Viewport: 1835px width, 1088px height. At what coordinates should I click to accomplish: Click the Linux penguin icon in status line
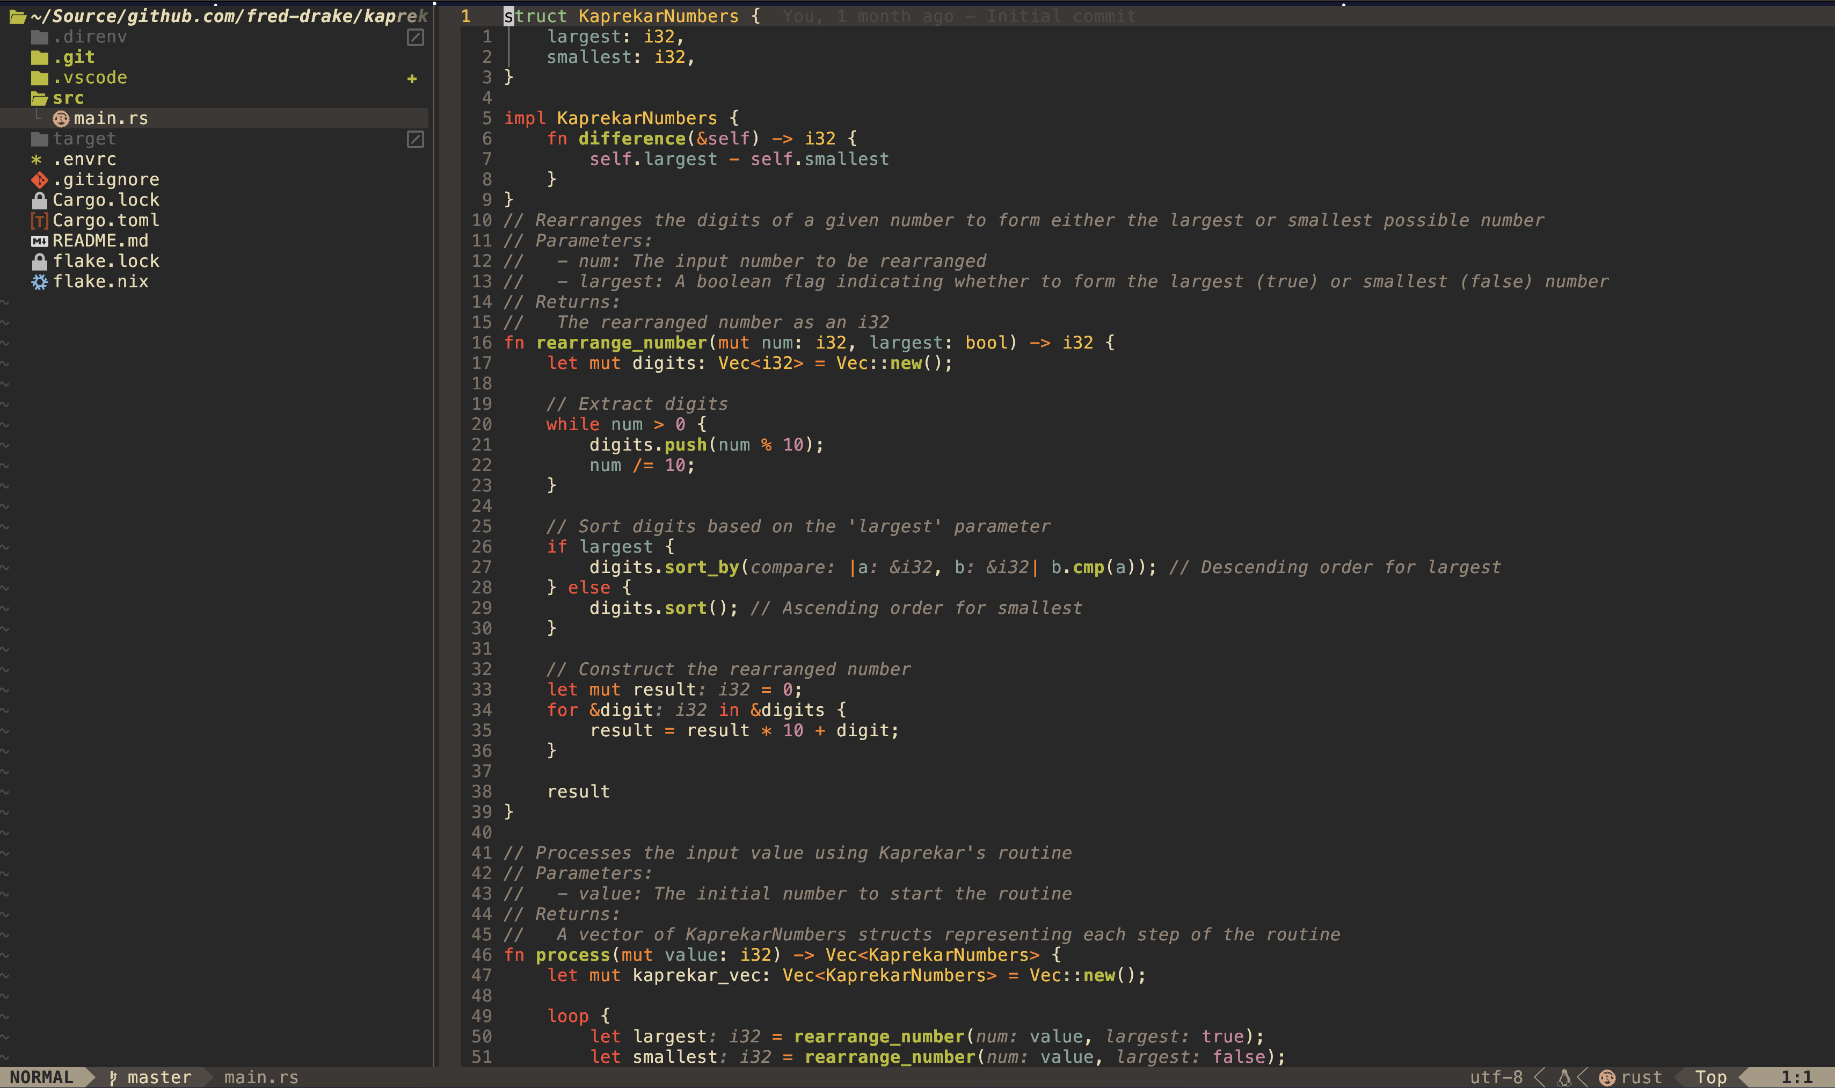coord(1564,1077)
